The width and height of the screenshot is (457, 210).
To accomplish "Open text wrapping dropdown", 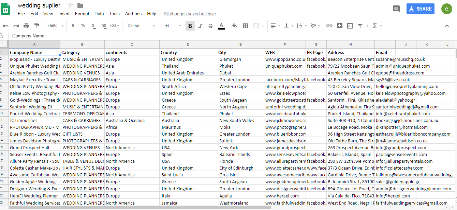I will [x=301, y=26].
